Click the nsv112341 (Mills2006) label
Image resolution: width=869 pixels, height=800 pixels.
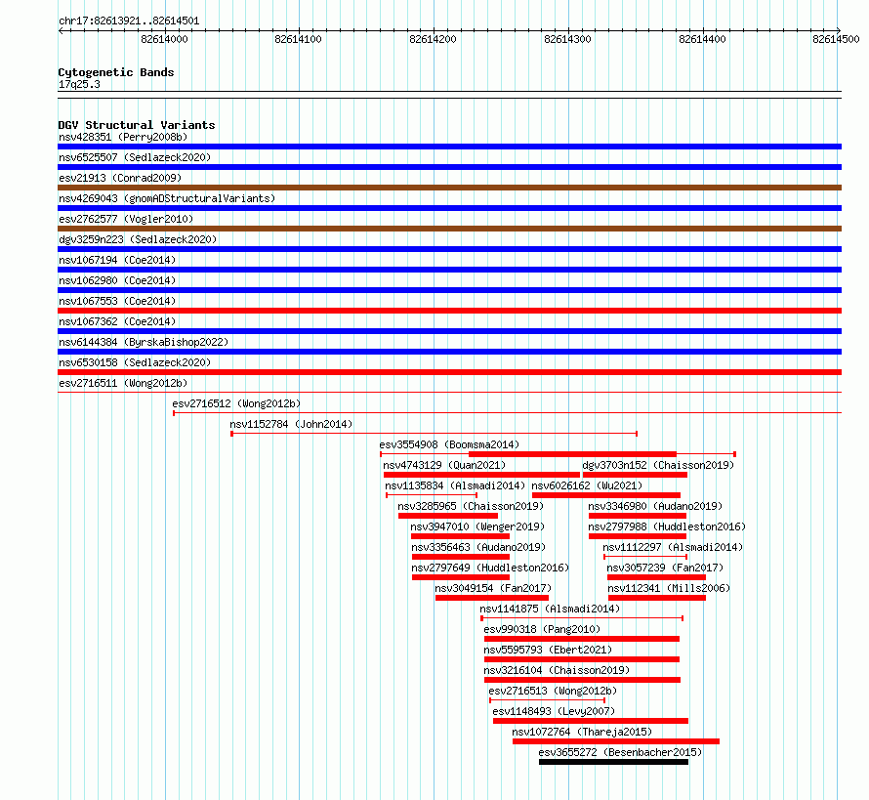pyautogui.click(x=669, y=588)
